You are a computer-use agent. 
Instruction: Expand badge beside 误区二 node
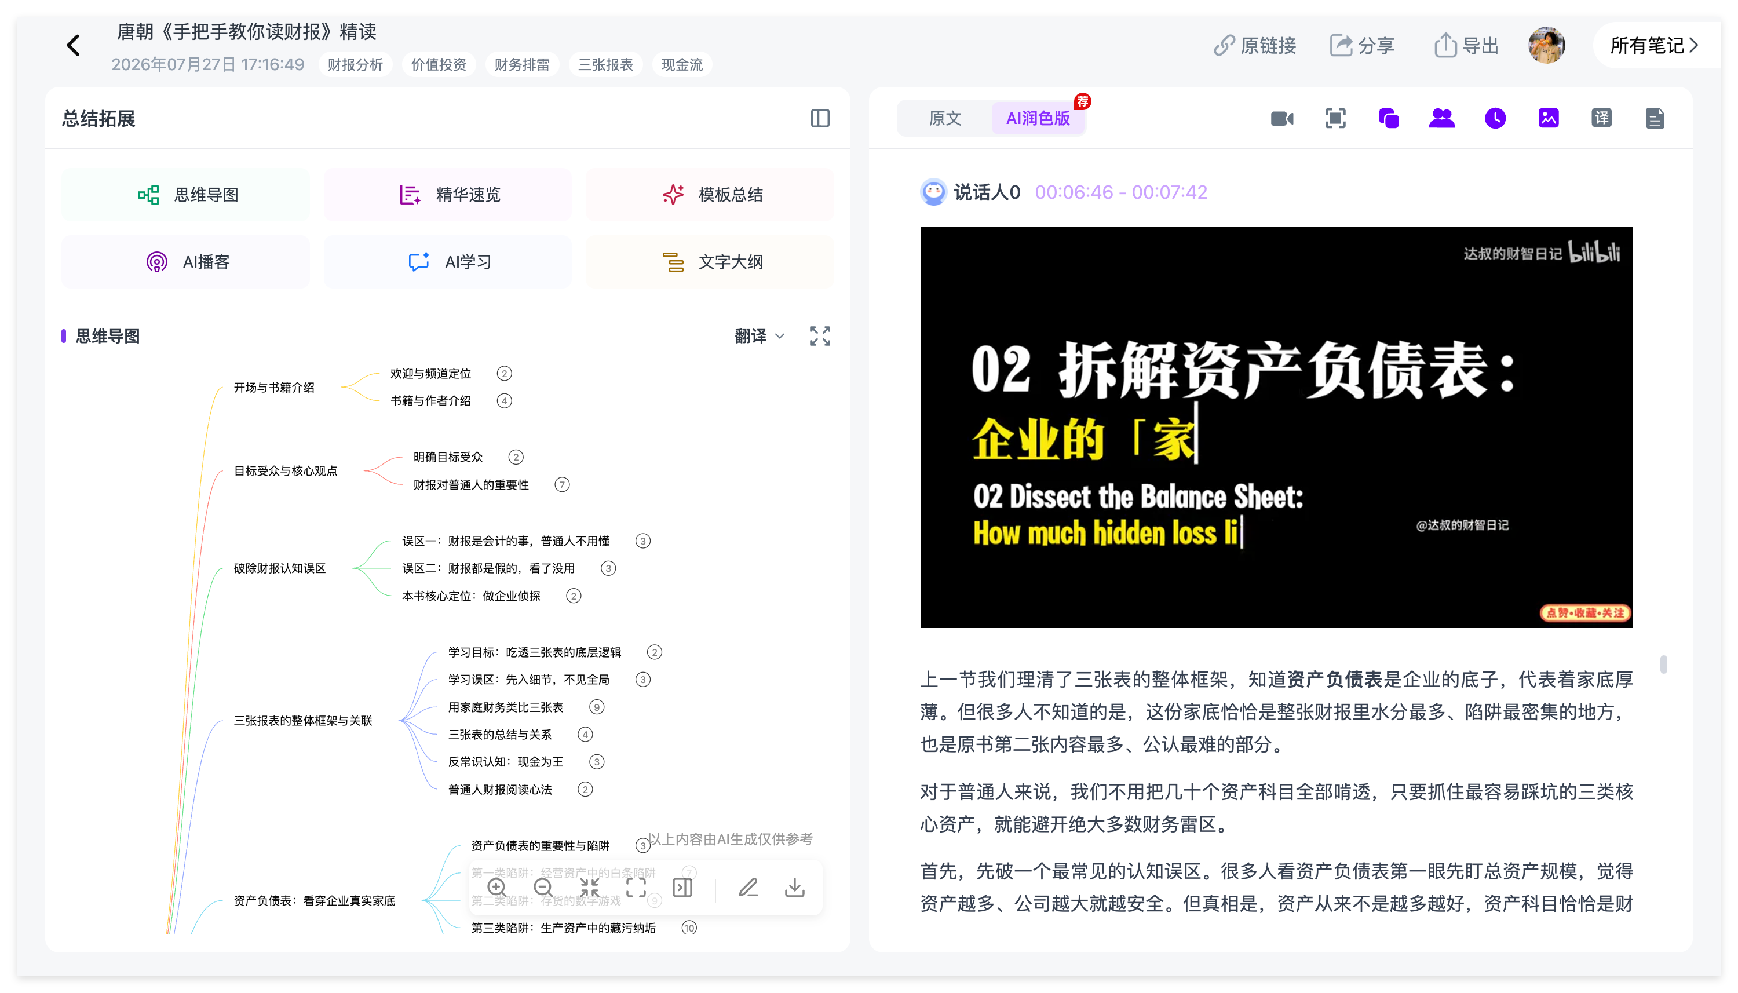coord(608,568)
